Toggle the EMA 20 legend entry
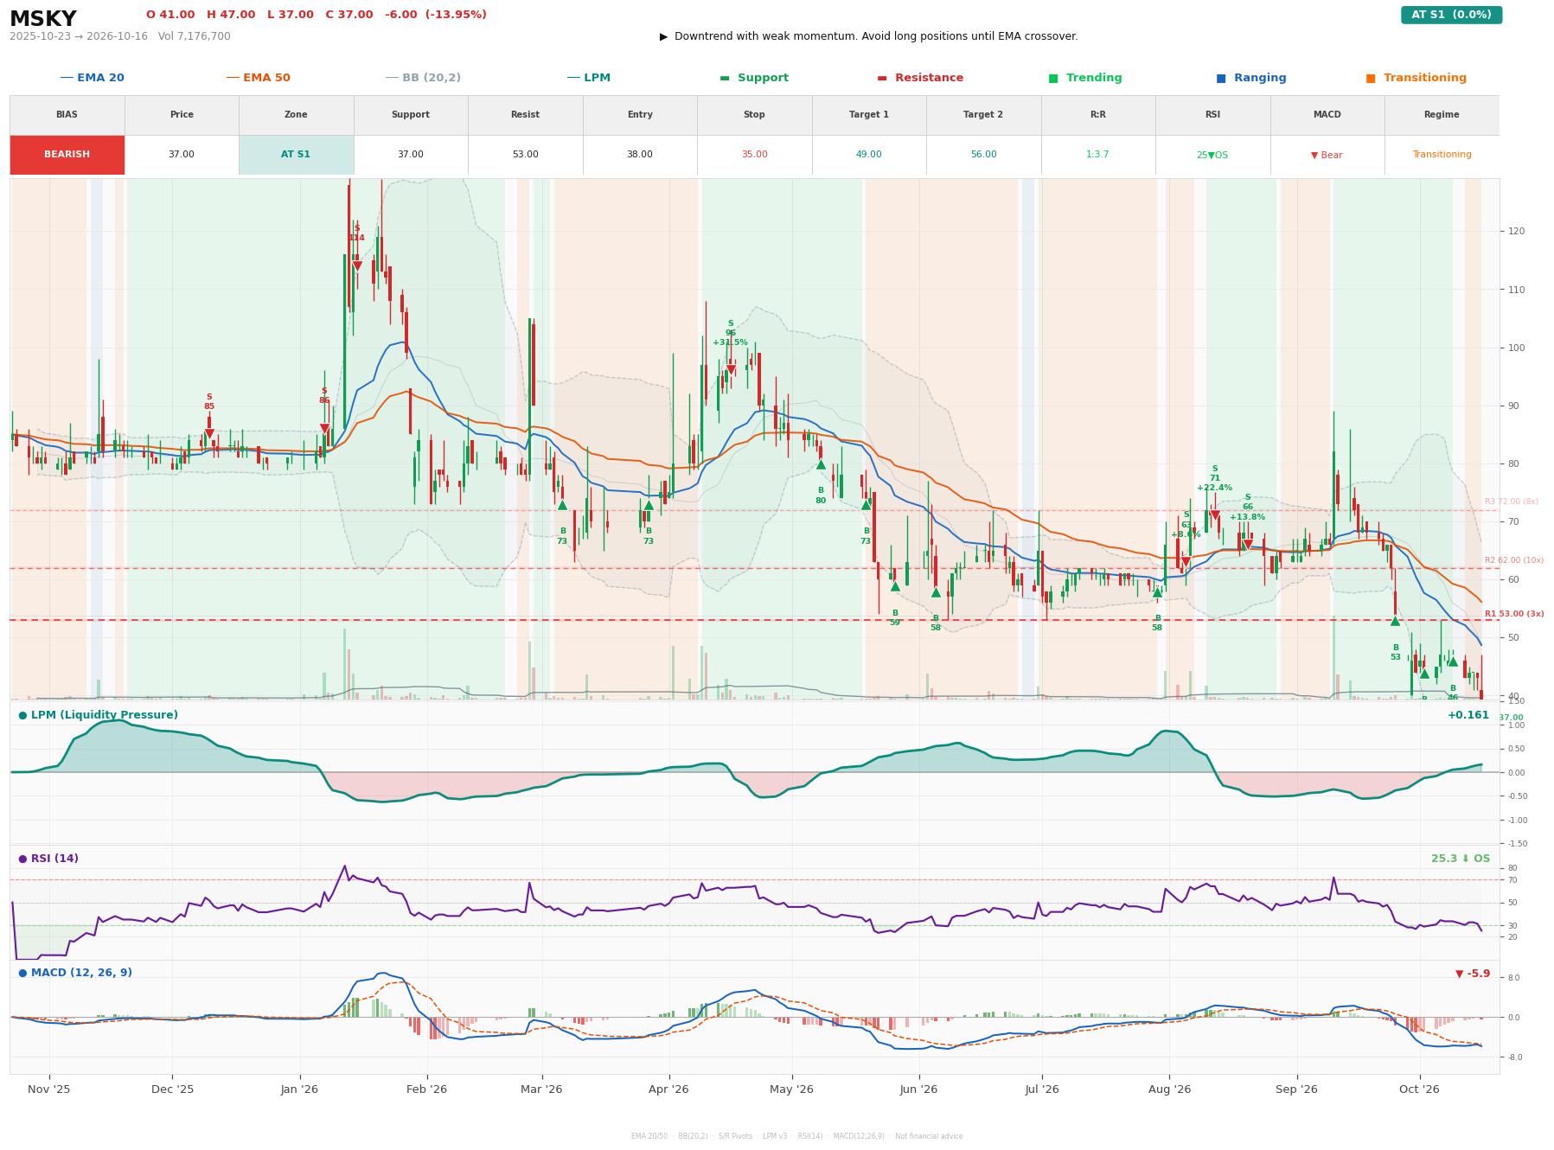 [x=92, y=78]
